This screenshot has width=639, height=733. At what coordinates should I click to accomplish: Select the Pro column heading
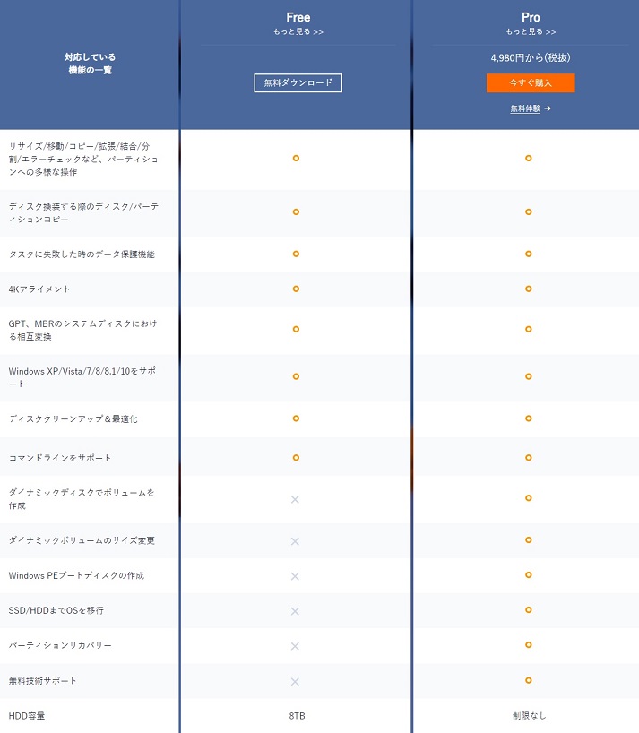coord(531,17)
